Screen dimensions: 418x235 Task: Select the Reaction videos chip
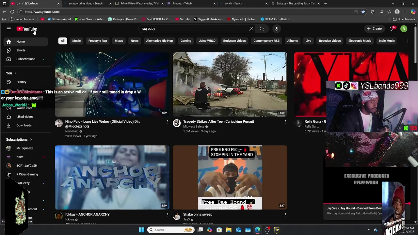click(x=330, y=41)
